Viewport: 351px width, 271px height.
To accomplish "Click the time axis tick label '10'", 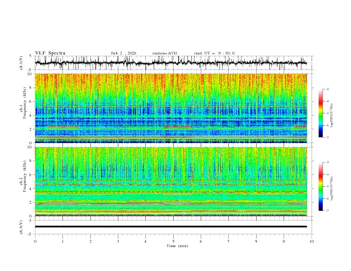I will point(312,241).
